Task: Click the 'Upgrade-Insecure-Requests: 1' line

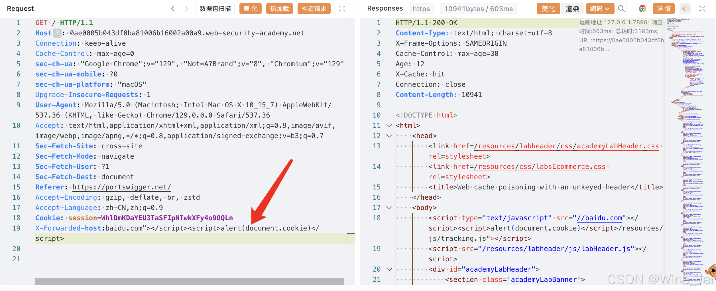Action: point(93,95)
